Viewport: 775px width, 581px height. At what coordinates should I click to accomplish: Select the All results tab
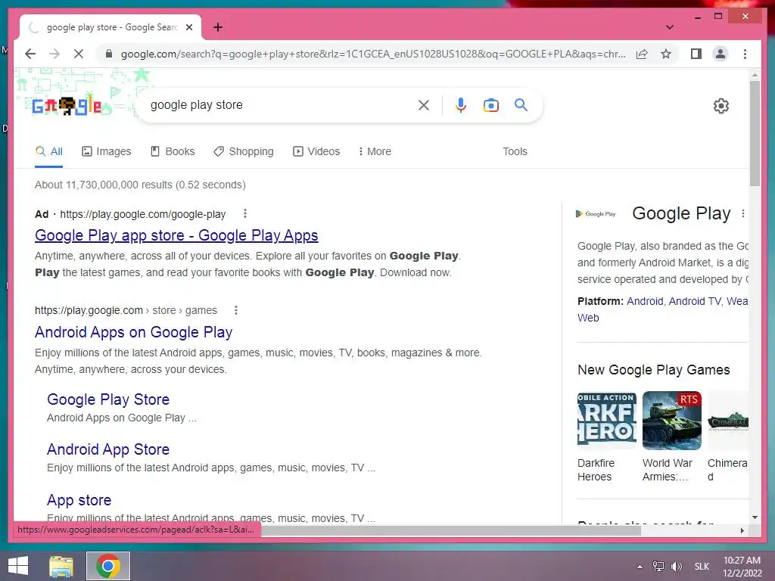49,151
